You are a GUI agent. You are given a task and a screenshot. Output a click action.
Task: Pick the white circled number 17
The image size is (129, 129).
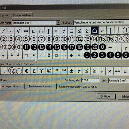(118, 39)
